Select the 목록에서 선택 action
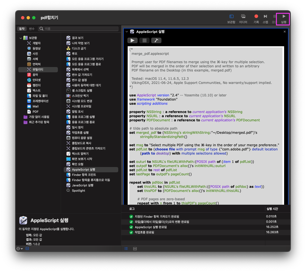 (80, 70)
